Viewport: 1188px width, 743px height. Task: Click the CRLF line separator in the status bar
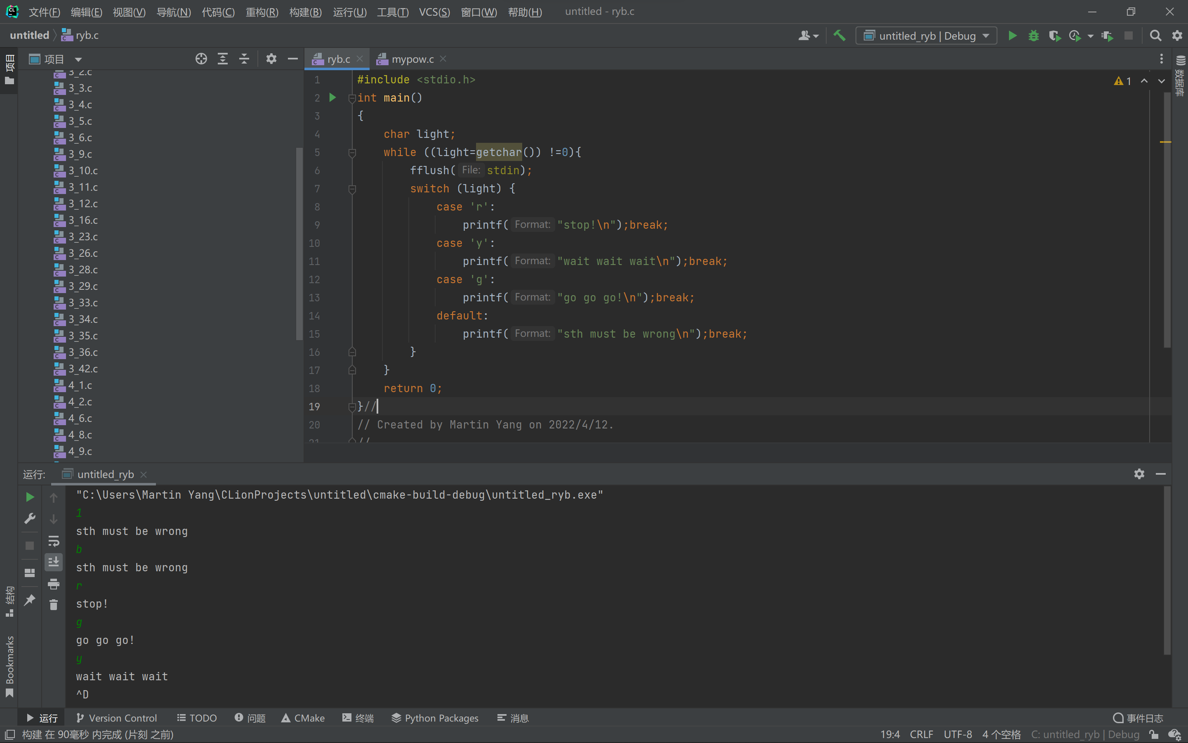click(921, 734)
